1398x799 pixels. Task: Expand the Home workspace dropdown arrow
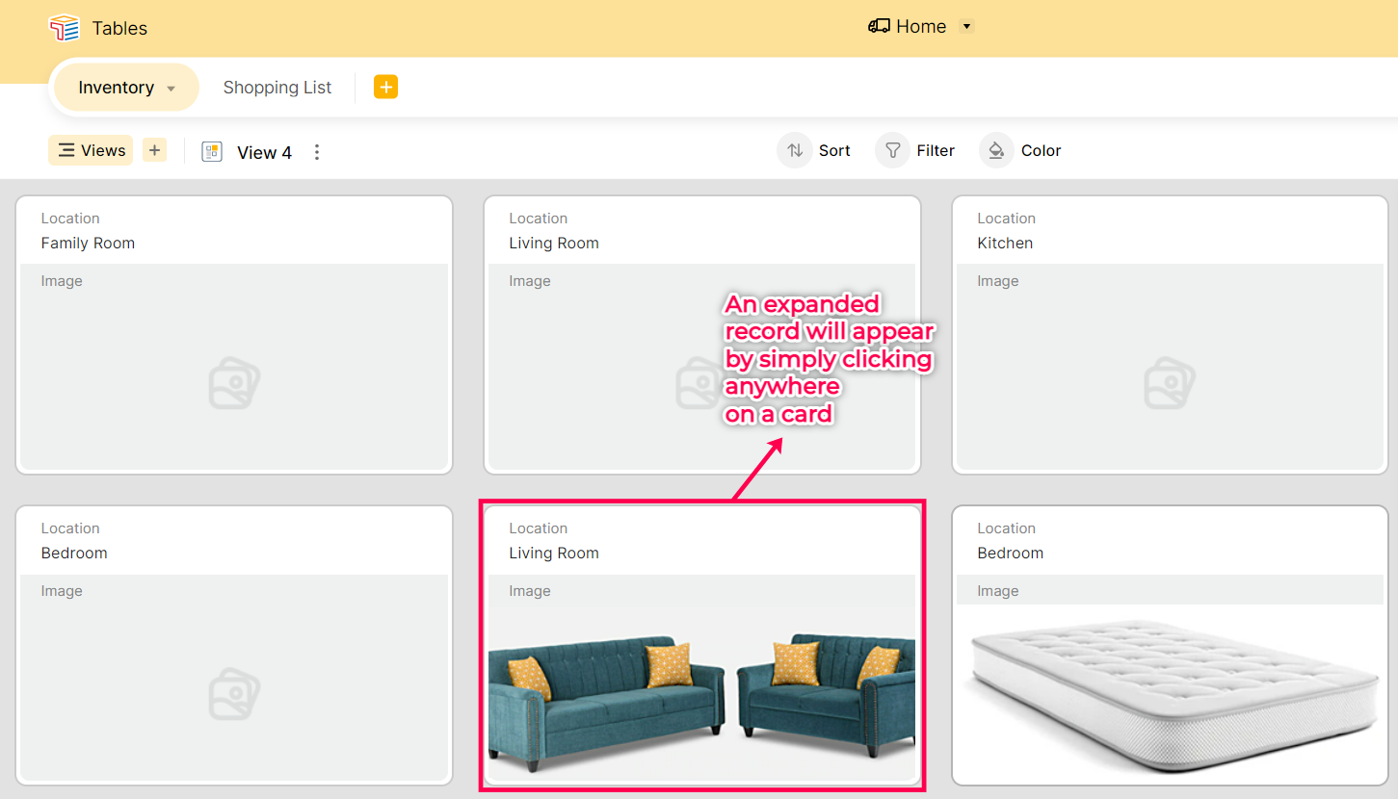coord(966,27)
